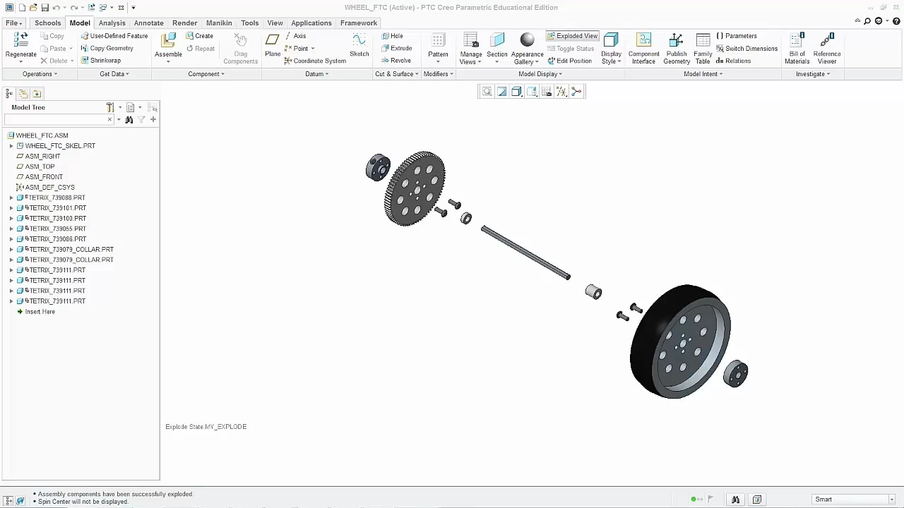The image size is (904, 508).
Task: Expand the Model Intent group dropdown
Action: [703, 74]
